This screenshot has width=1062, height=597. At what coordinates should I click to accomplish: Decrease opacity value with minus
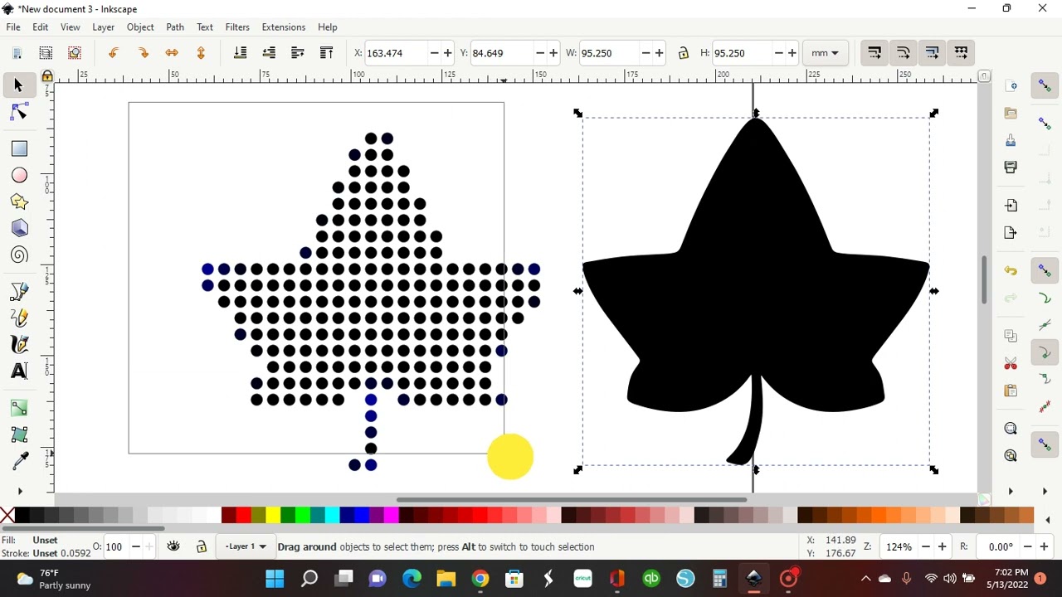point(135,546)
